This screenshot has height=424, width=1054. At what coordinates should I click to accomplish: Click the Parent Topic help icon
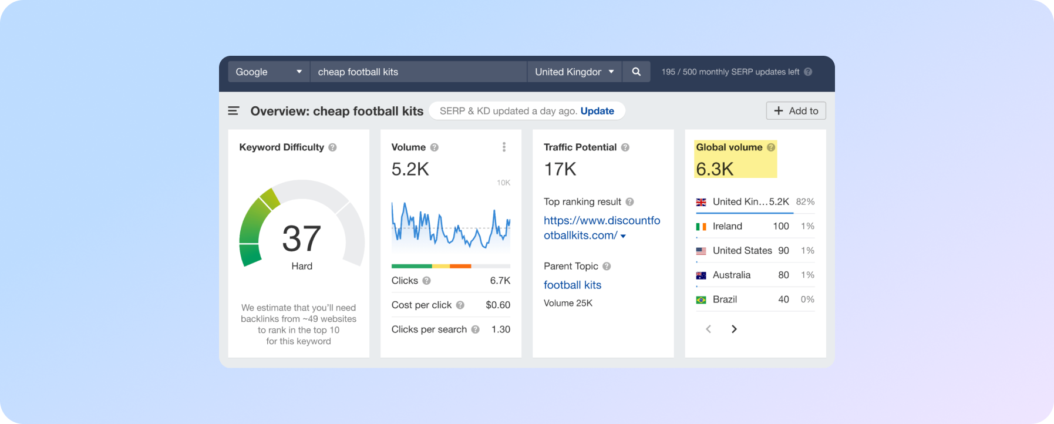607,266
